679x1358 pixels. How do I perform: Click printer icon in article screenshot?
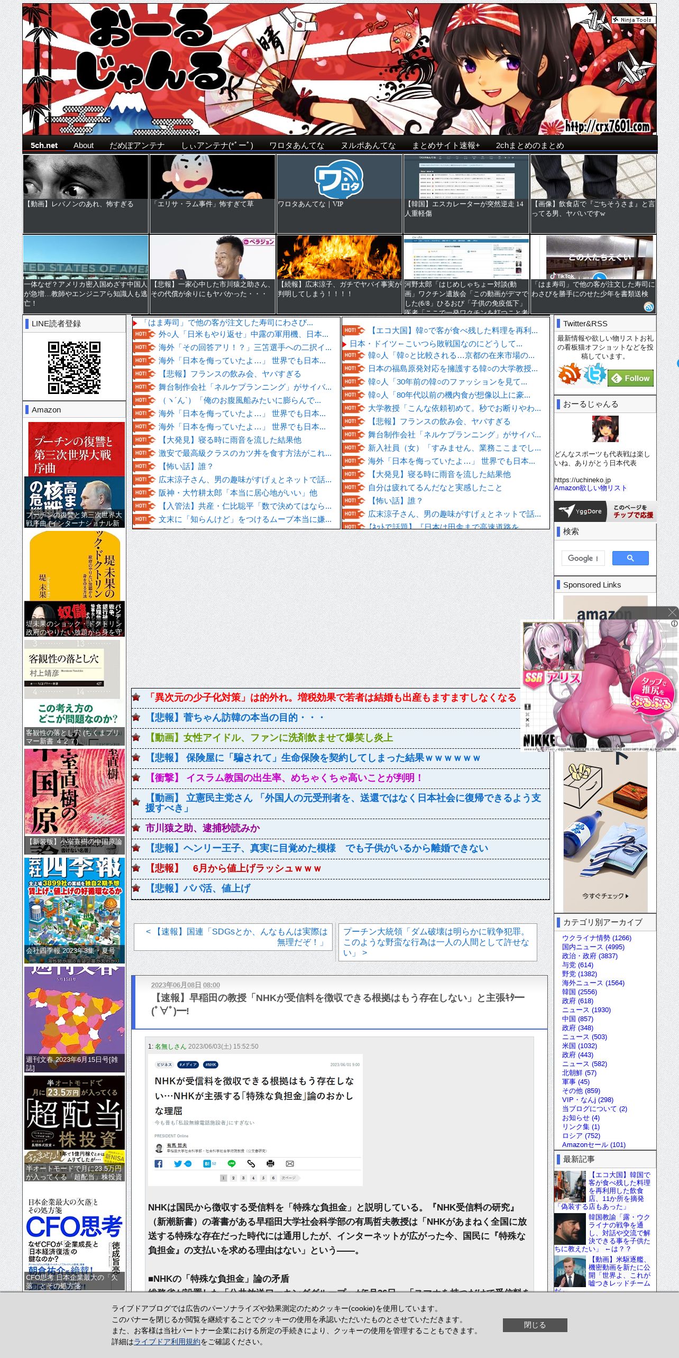pos(270,1163)
